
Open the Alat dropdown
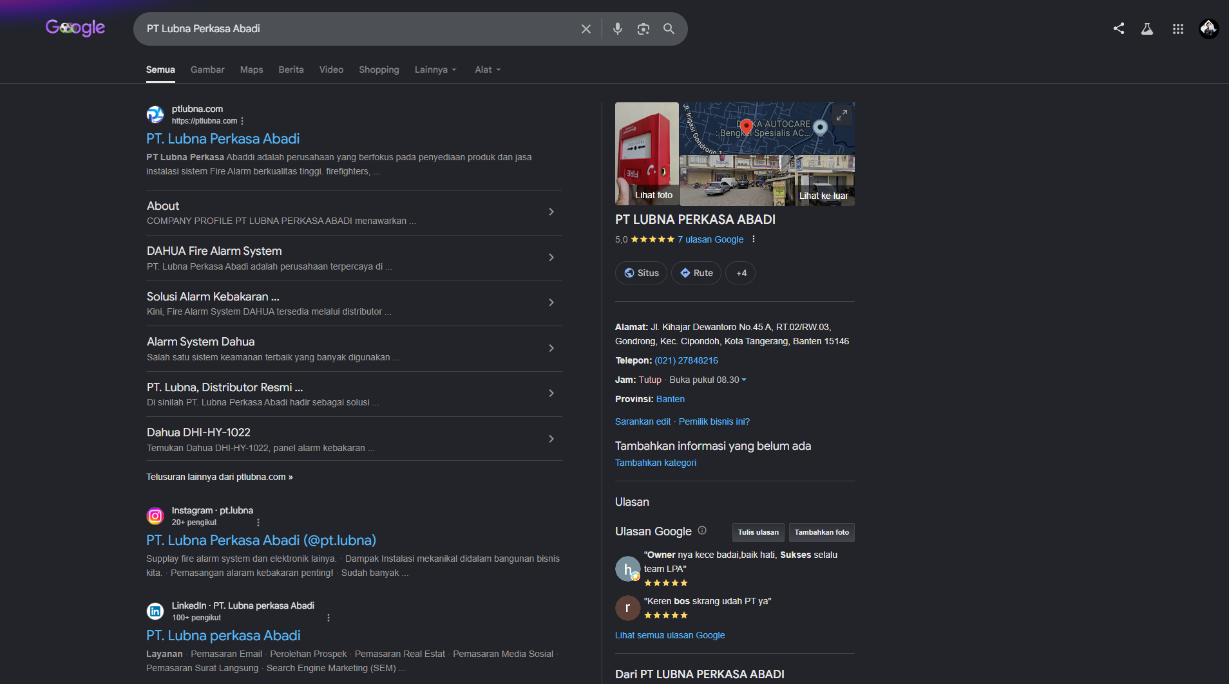pyautogui.click(x=488, y=69)
